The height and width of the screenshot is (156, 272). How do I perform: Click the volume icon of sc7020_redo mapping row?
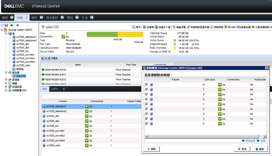click(x=44, y=145)
